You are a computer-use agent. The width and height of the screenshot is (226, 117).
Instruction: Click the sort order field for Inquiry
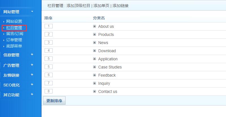pyautogui.click(x=49, y=83)
